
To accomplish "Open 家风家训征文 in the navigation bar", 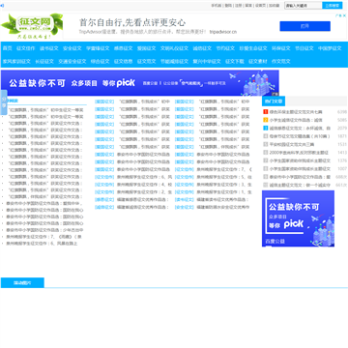I will 16,61.
